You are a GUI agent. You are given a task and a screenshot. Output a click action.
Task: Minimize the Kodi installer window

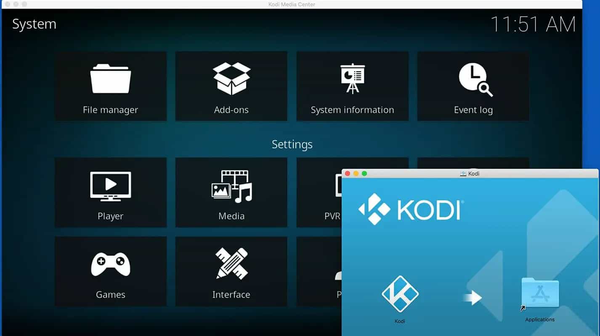point(356,173)
